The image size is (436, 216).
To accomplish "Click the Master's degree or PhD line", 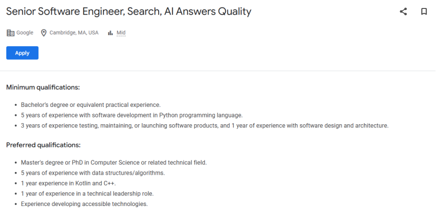I will pyautogui.click(x=113, y=163).
